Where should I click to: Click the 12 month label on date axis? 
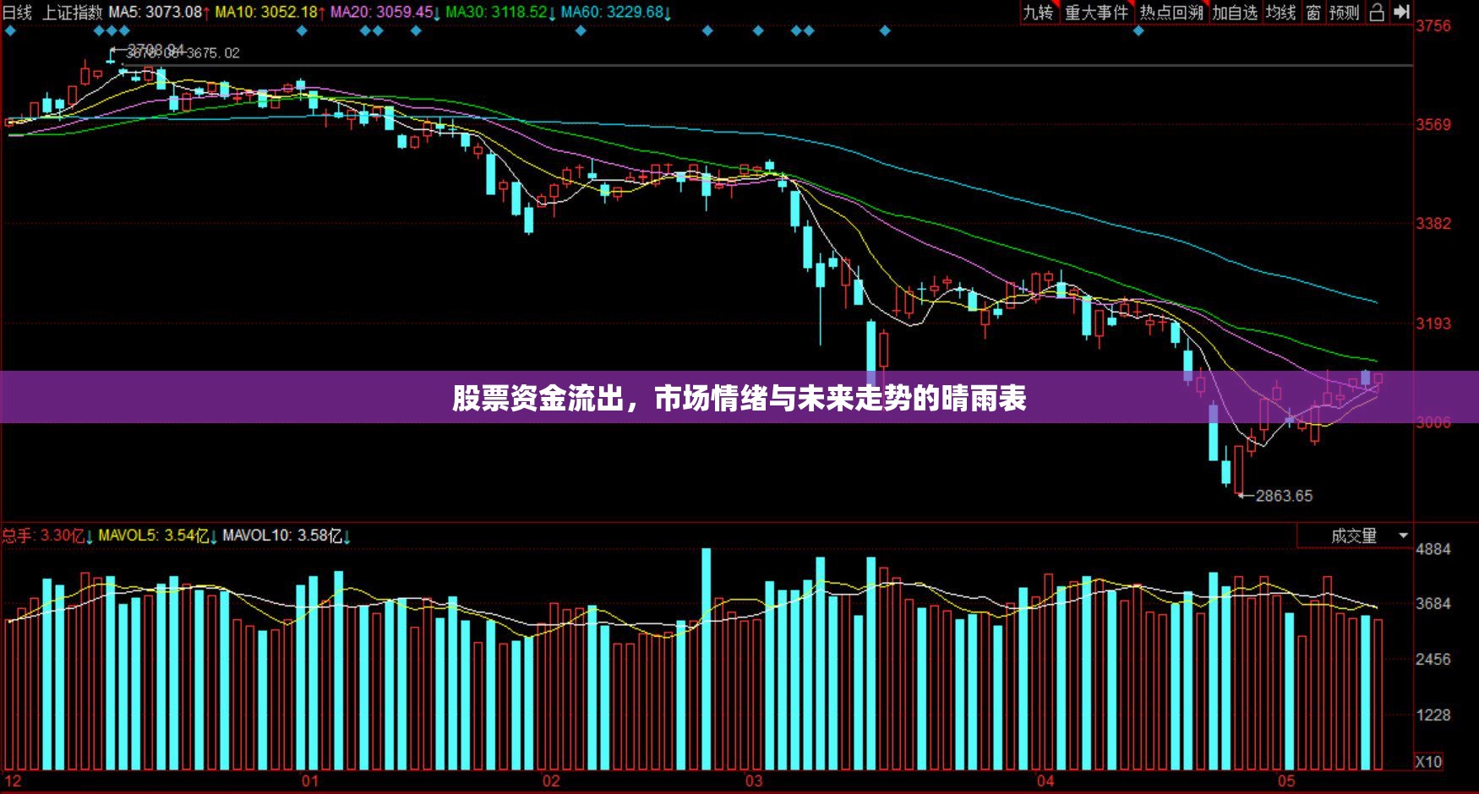13,780
